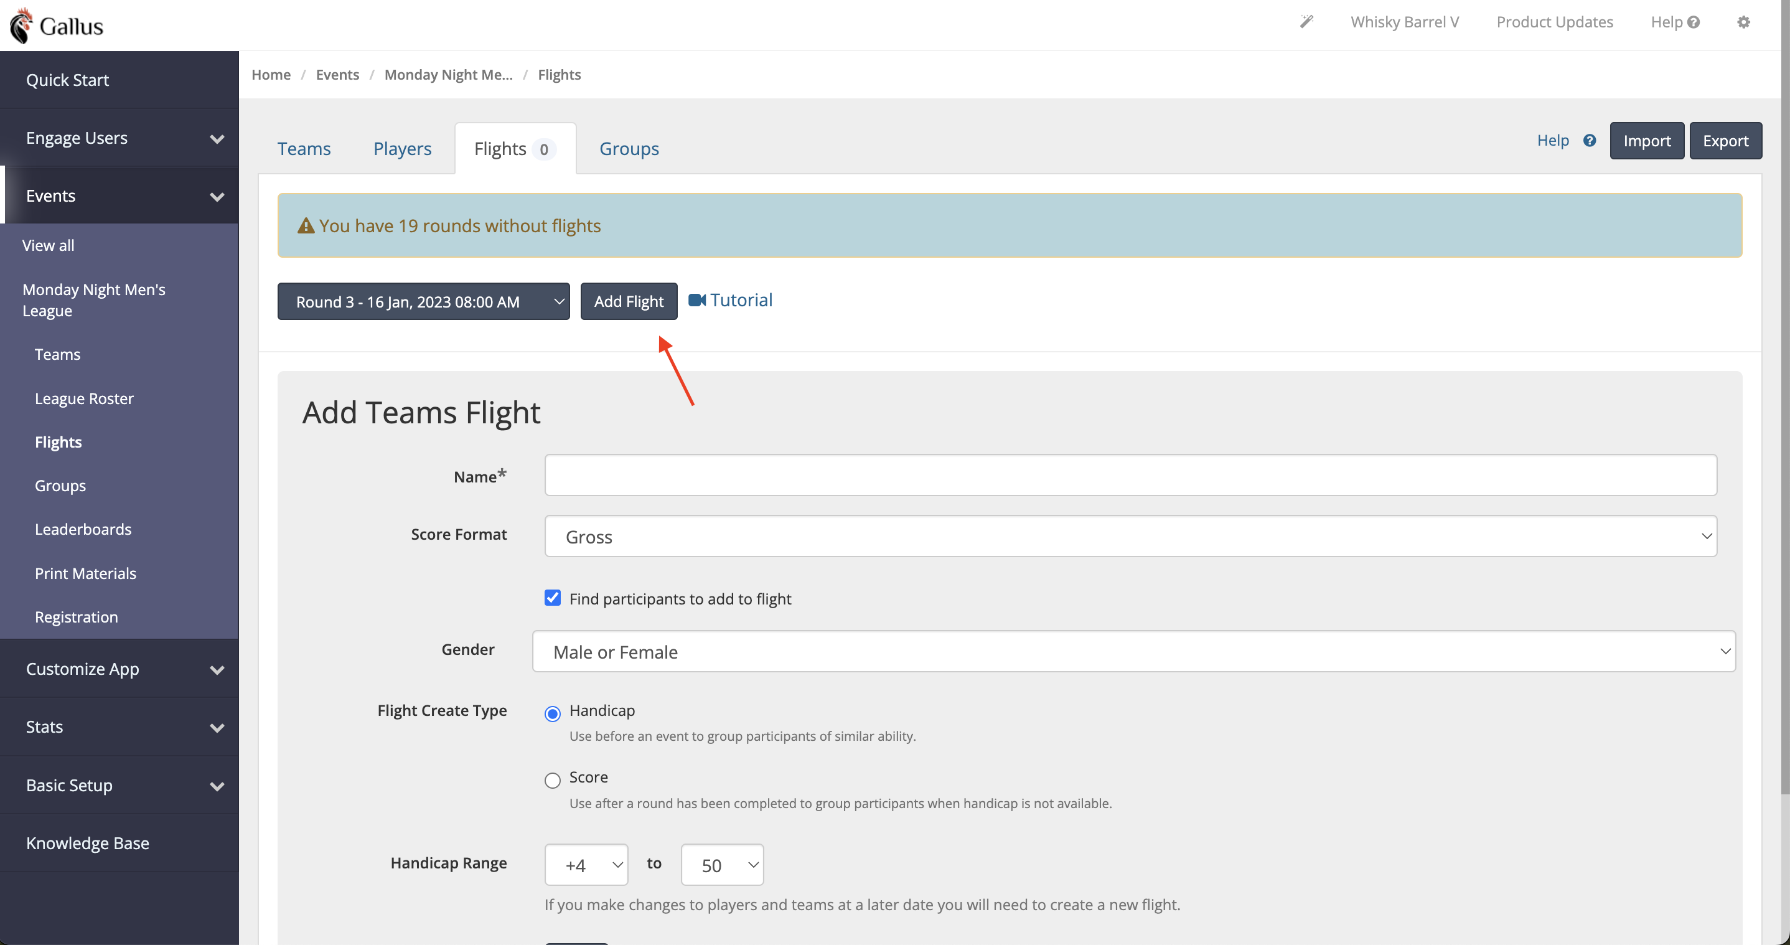Open the settings gear icon
Image resolution: width=1790 pixels, height=945 pixels.
pos(1743,22)
